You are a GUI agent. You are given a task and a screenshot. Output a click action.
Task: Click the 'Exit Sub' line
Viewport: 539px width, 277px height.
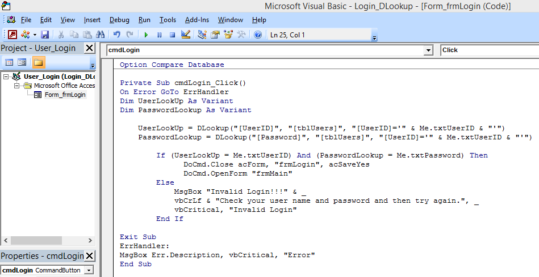coord(138,237)
